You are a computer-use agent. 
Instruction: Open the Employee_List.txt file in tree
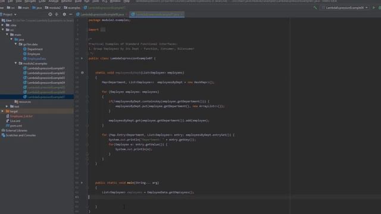coord(21,117)
